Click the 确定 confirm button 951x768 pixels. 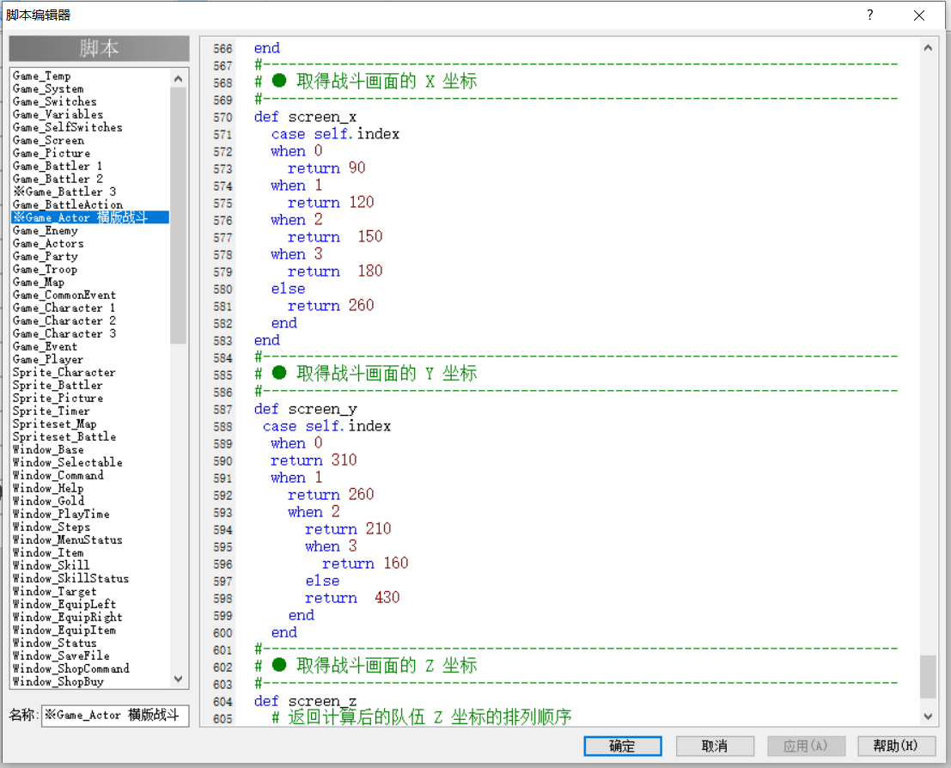622,746
